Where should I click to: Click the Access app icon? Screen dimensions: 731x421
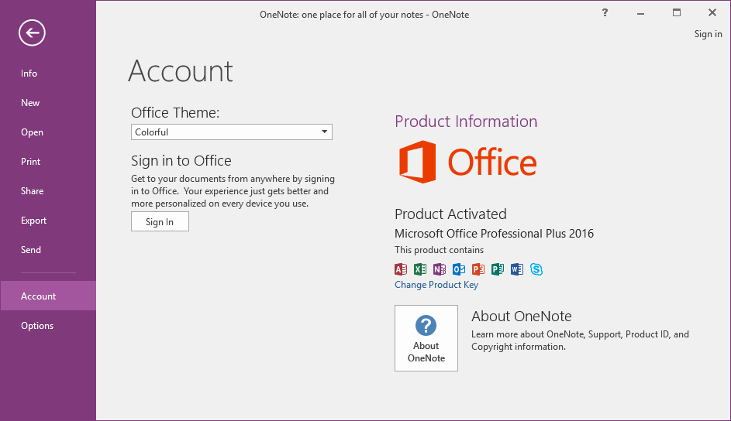pos(401,269)
